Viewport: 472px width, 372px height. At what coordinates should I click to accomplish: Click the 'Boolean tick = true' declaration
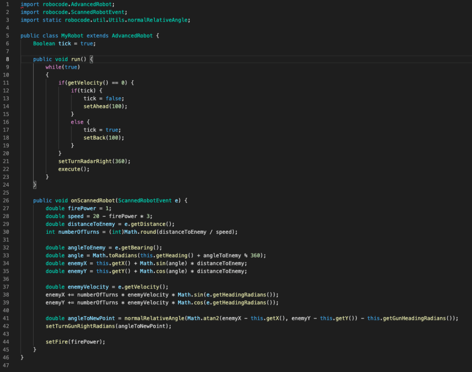(64, 43)
